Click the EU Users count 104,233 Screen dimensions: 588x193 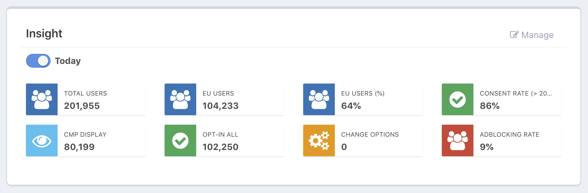[221, 106]
